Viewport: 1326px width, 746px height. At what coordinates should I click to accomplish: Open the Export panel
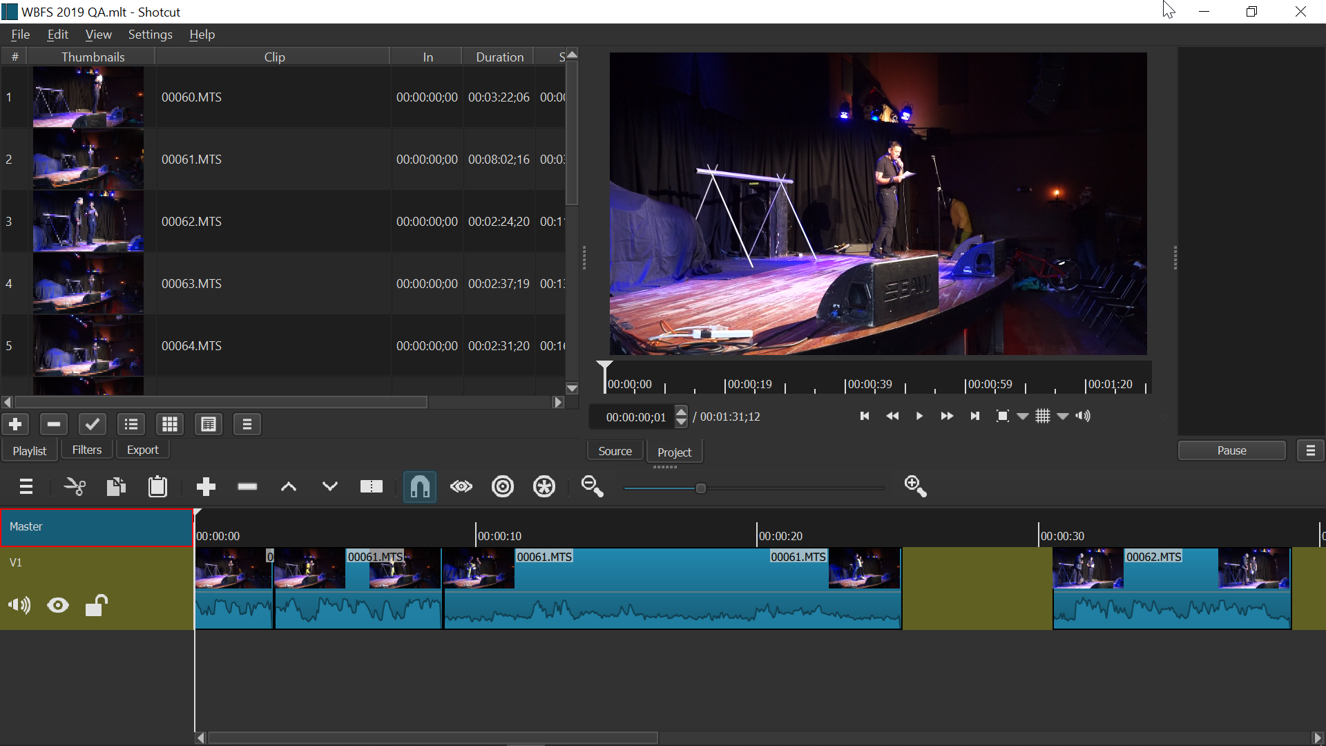click(142, 449)
